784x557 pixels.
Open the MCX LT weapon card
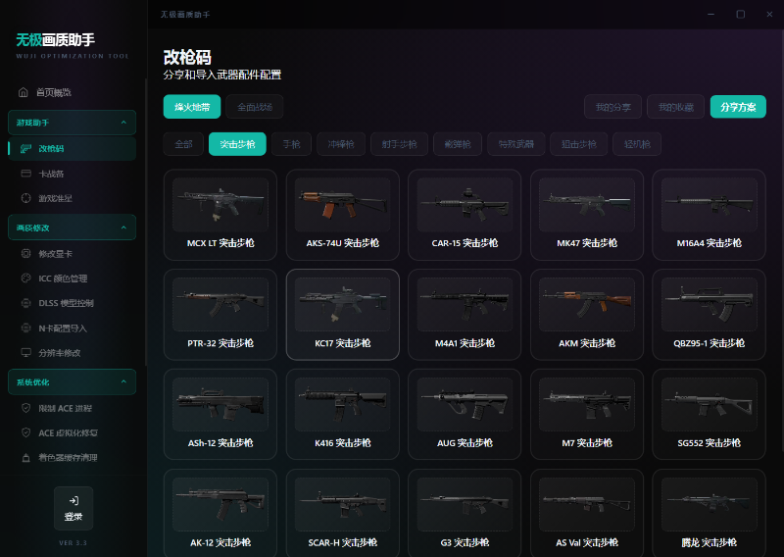click(x=220, y=215)
